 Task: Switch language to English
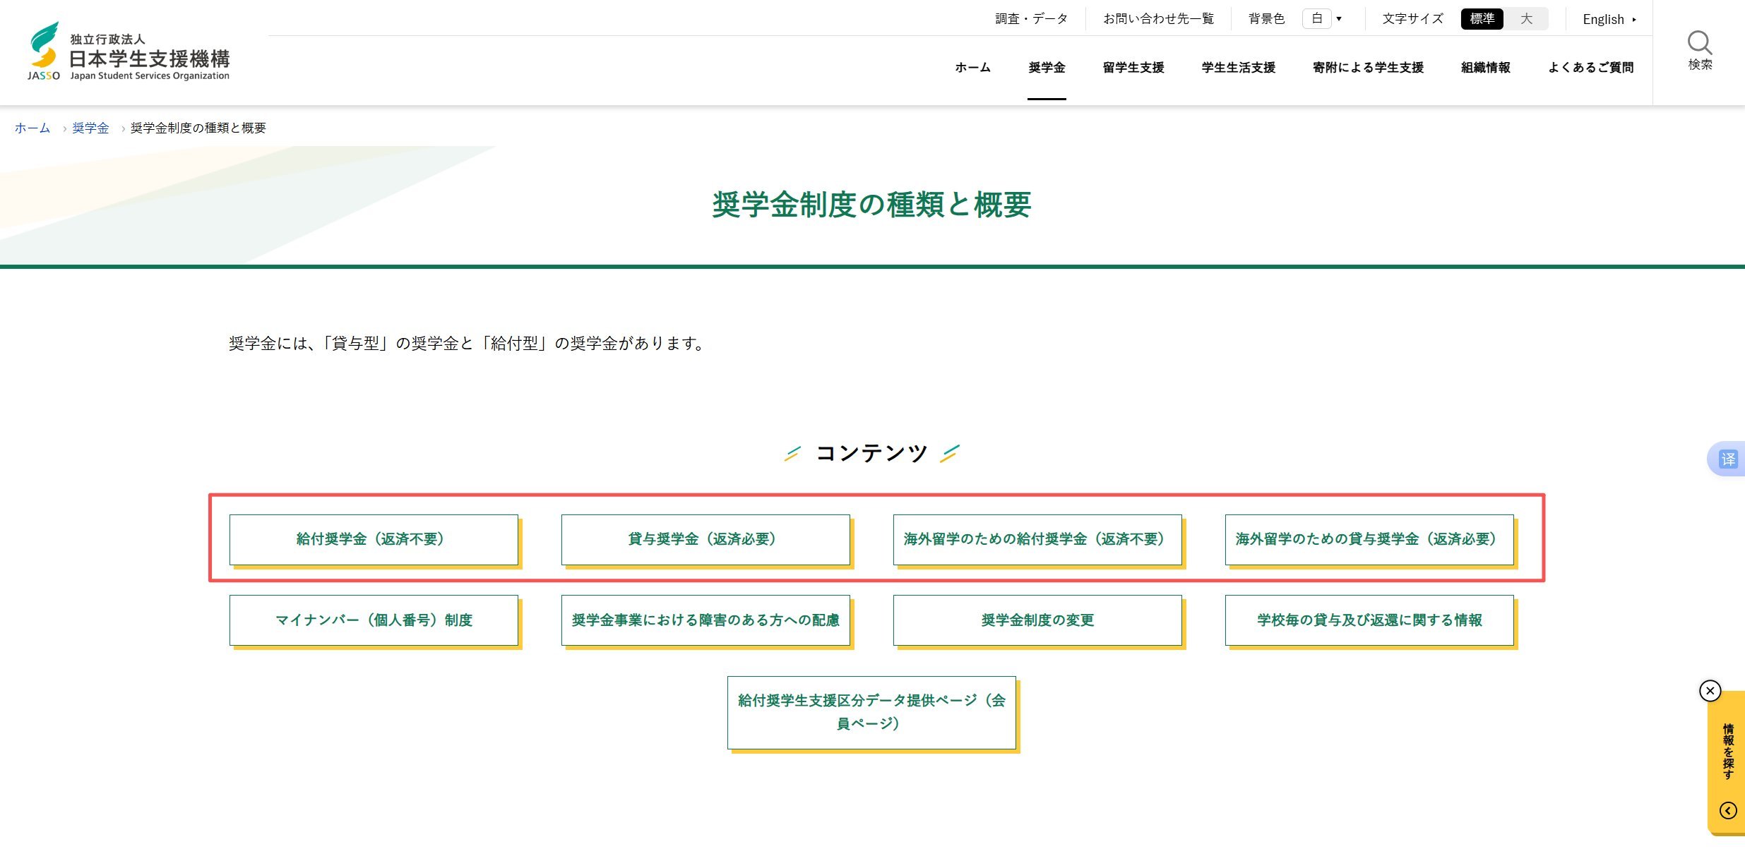[x=1609, y=19]
